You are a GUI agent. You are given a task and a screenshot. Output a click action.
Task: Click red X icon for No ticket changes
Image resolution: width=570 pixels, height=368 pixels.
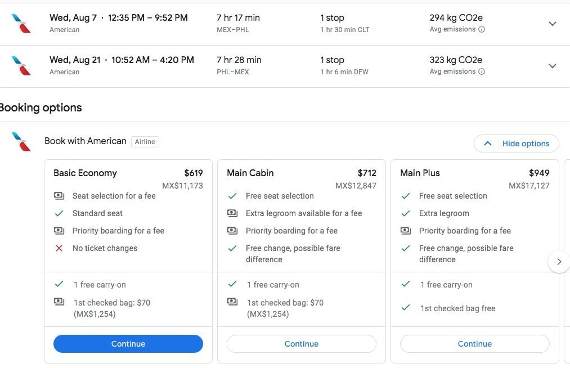(x=59, y=248)
